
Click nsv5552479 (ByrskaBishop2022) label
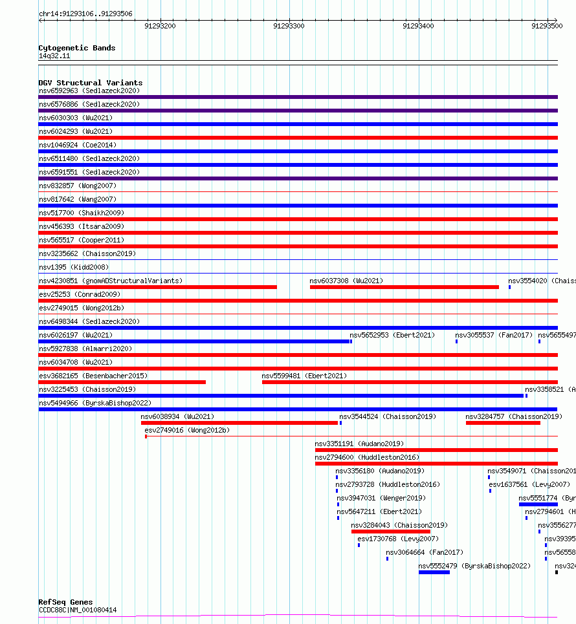pyautogui.click(x=474, y=566)
